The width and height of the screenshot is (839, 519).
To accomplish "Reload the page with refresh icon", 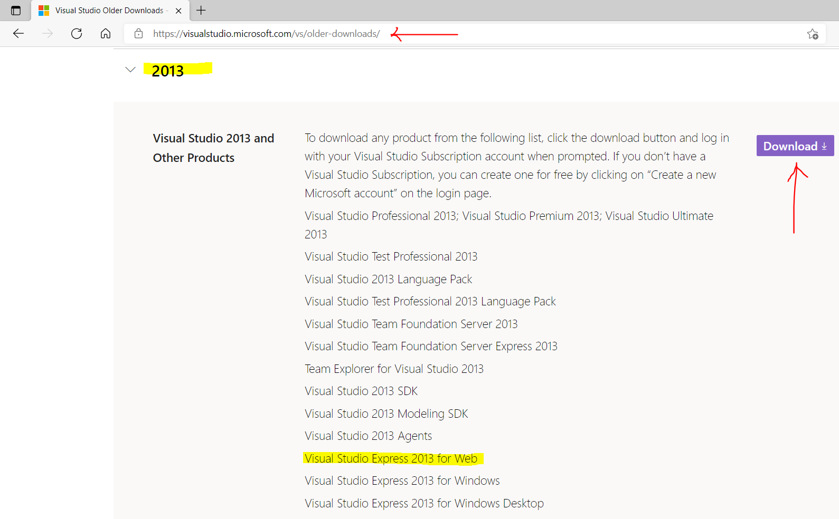I will 77,34.
